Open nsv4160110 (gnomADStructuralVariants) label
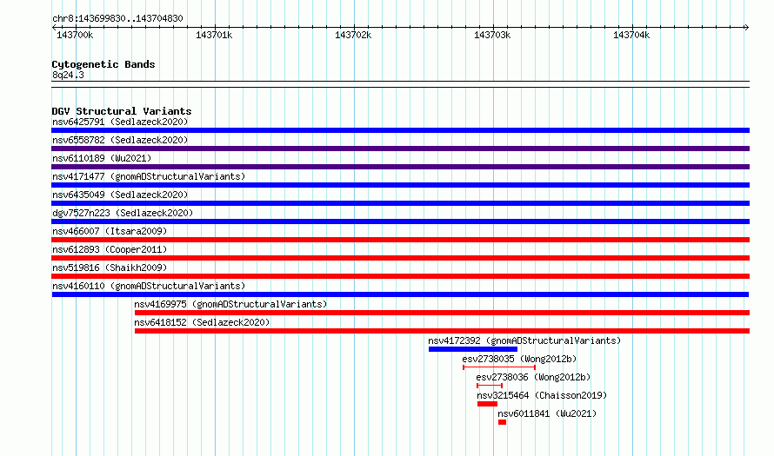 click(149, 286)
